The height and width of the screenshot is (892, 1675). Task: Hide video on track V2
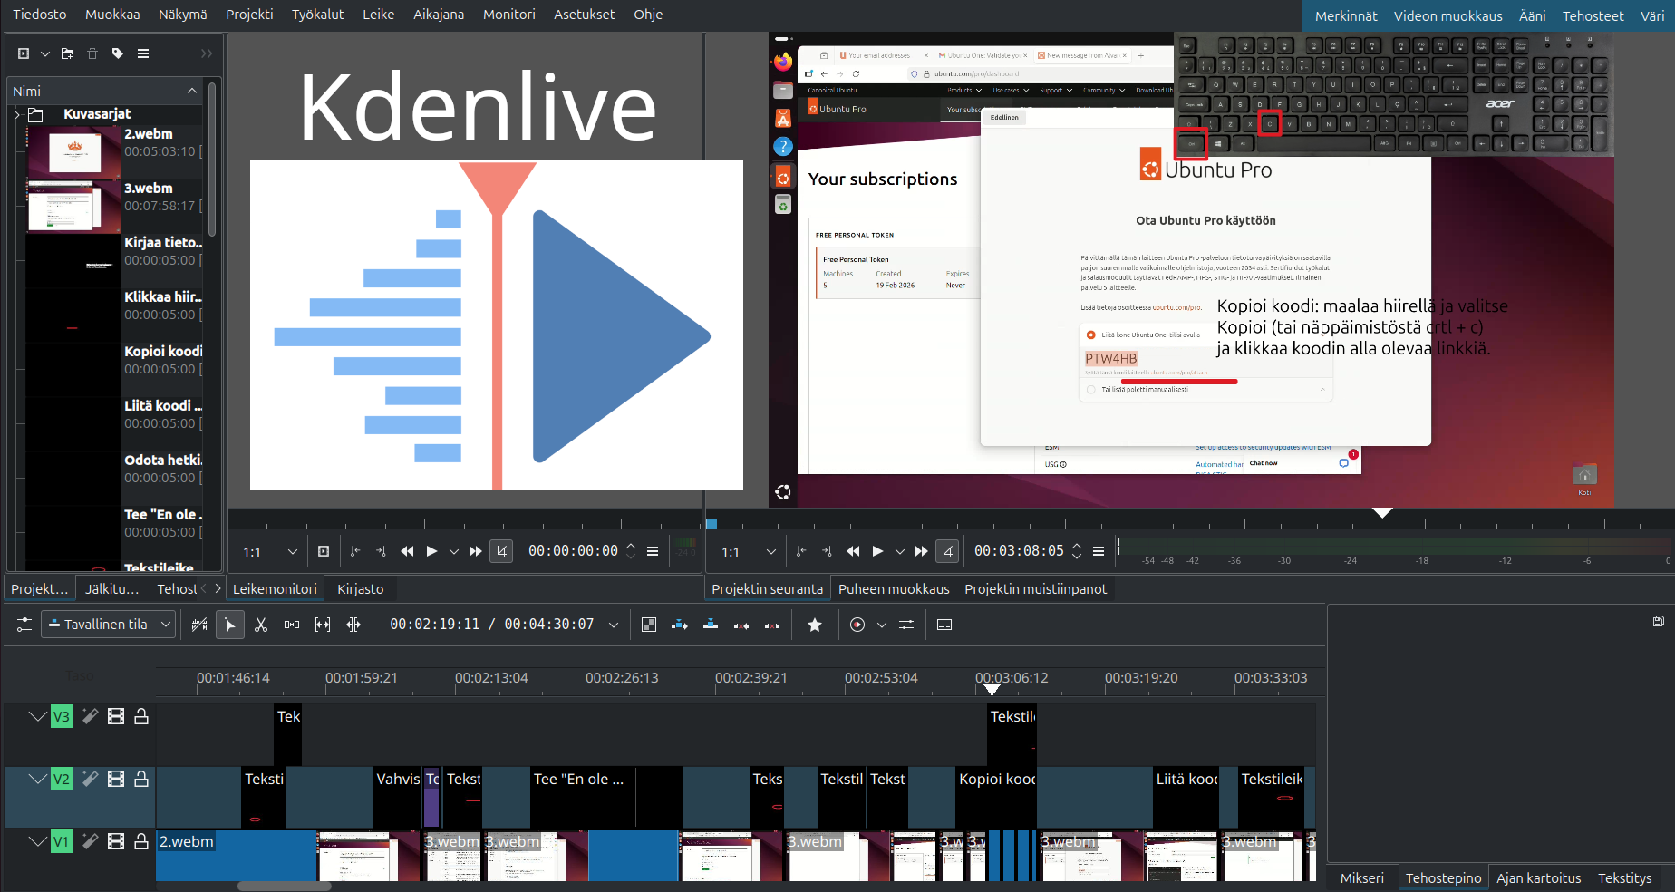[x=116, y=779]
